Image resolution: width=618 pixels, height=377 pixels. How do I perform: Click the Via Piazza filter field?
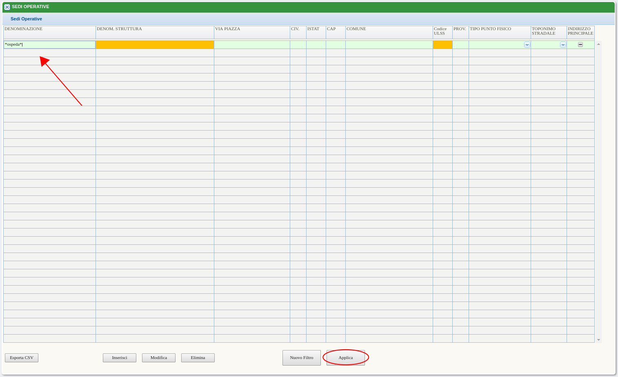(252, 45)
